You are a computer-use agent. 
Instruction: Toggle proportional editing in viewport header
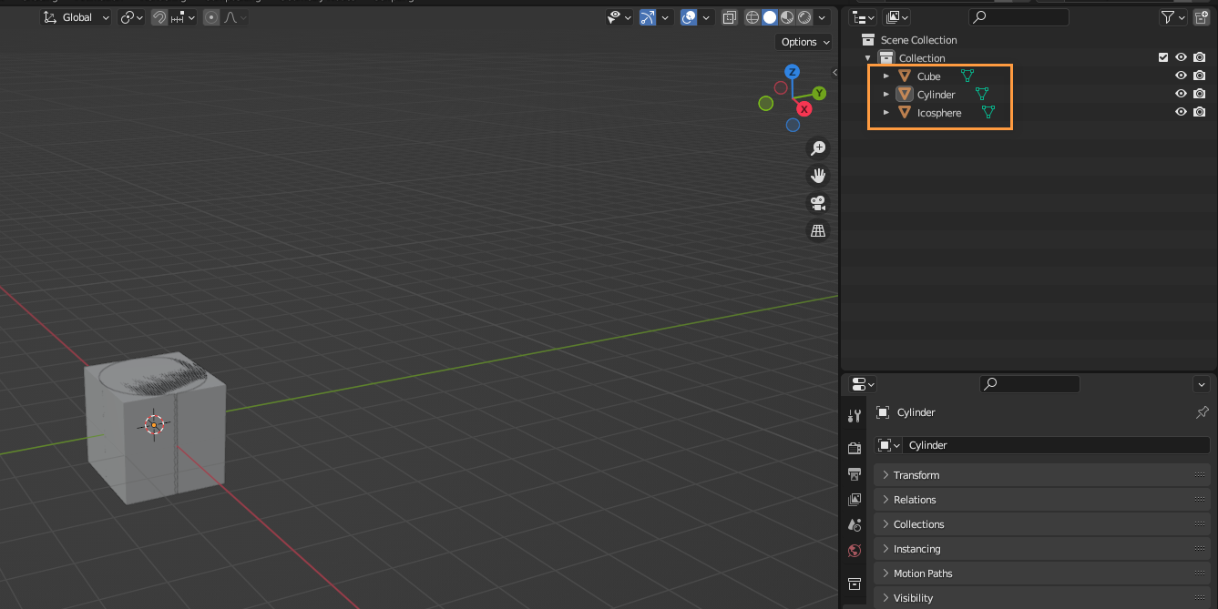pos(211,17)
